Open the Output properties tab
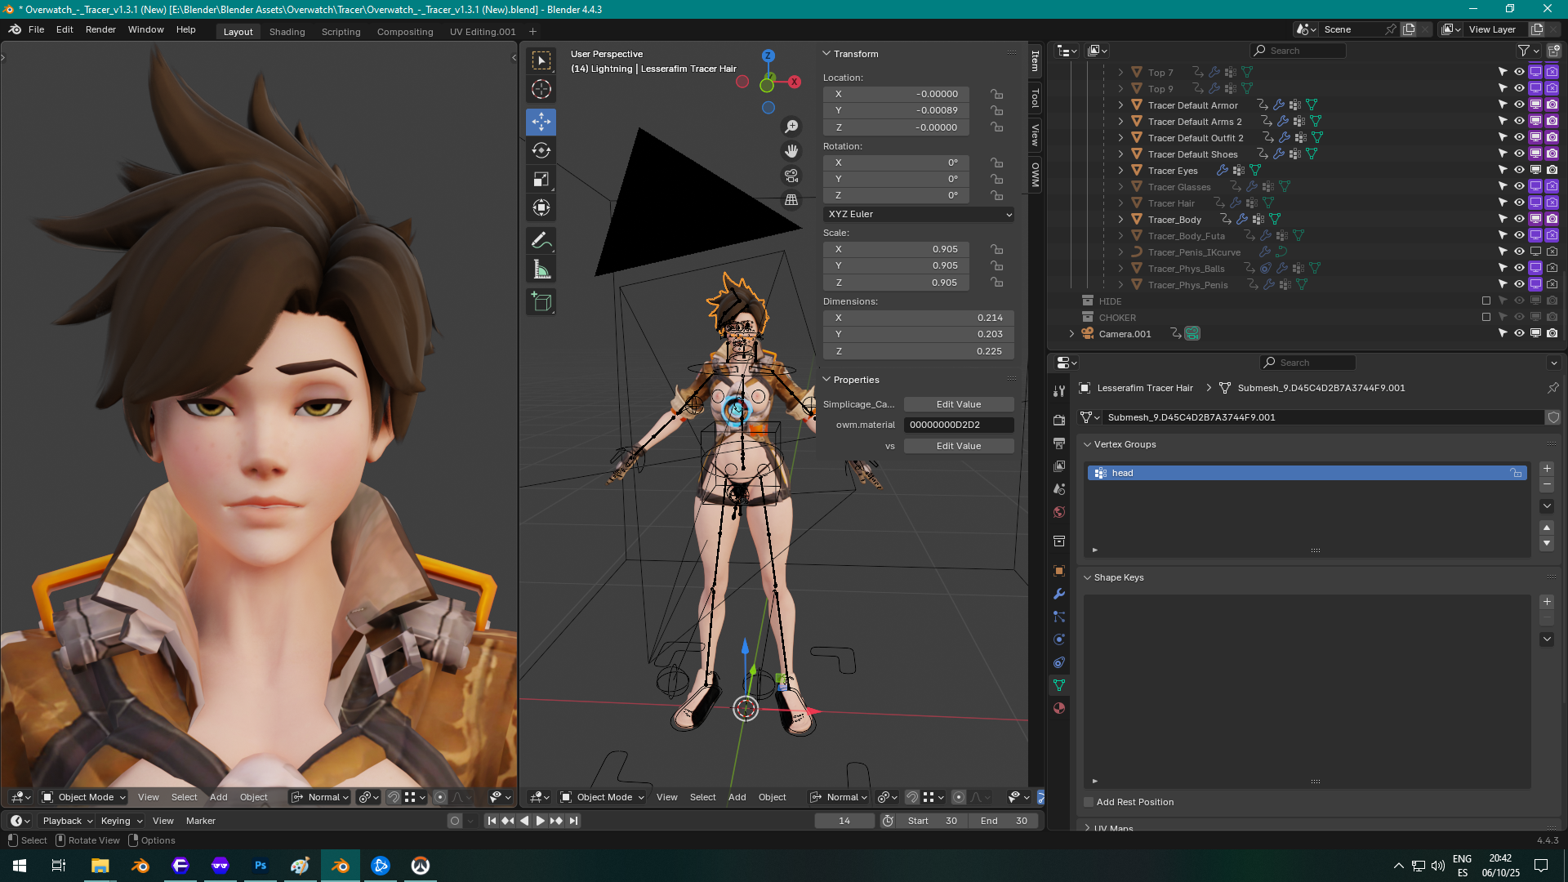Viewport: 1568px width, 882px height. [x=1059, y=443]
